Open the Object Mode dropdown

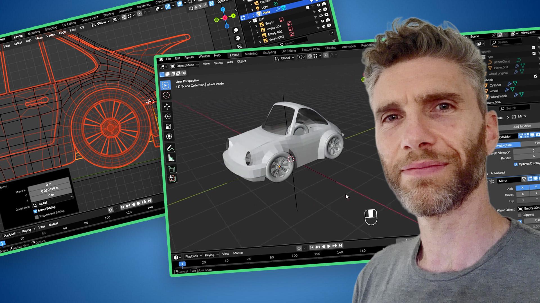pyautogui.click(x=185, y=66)
